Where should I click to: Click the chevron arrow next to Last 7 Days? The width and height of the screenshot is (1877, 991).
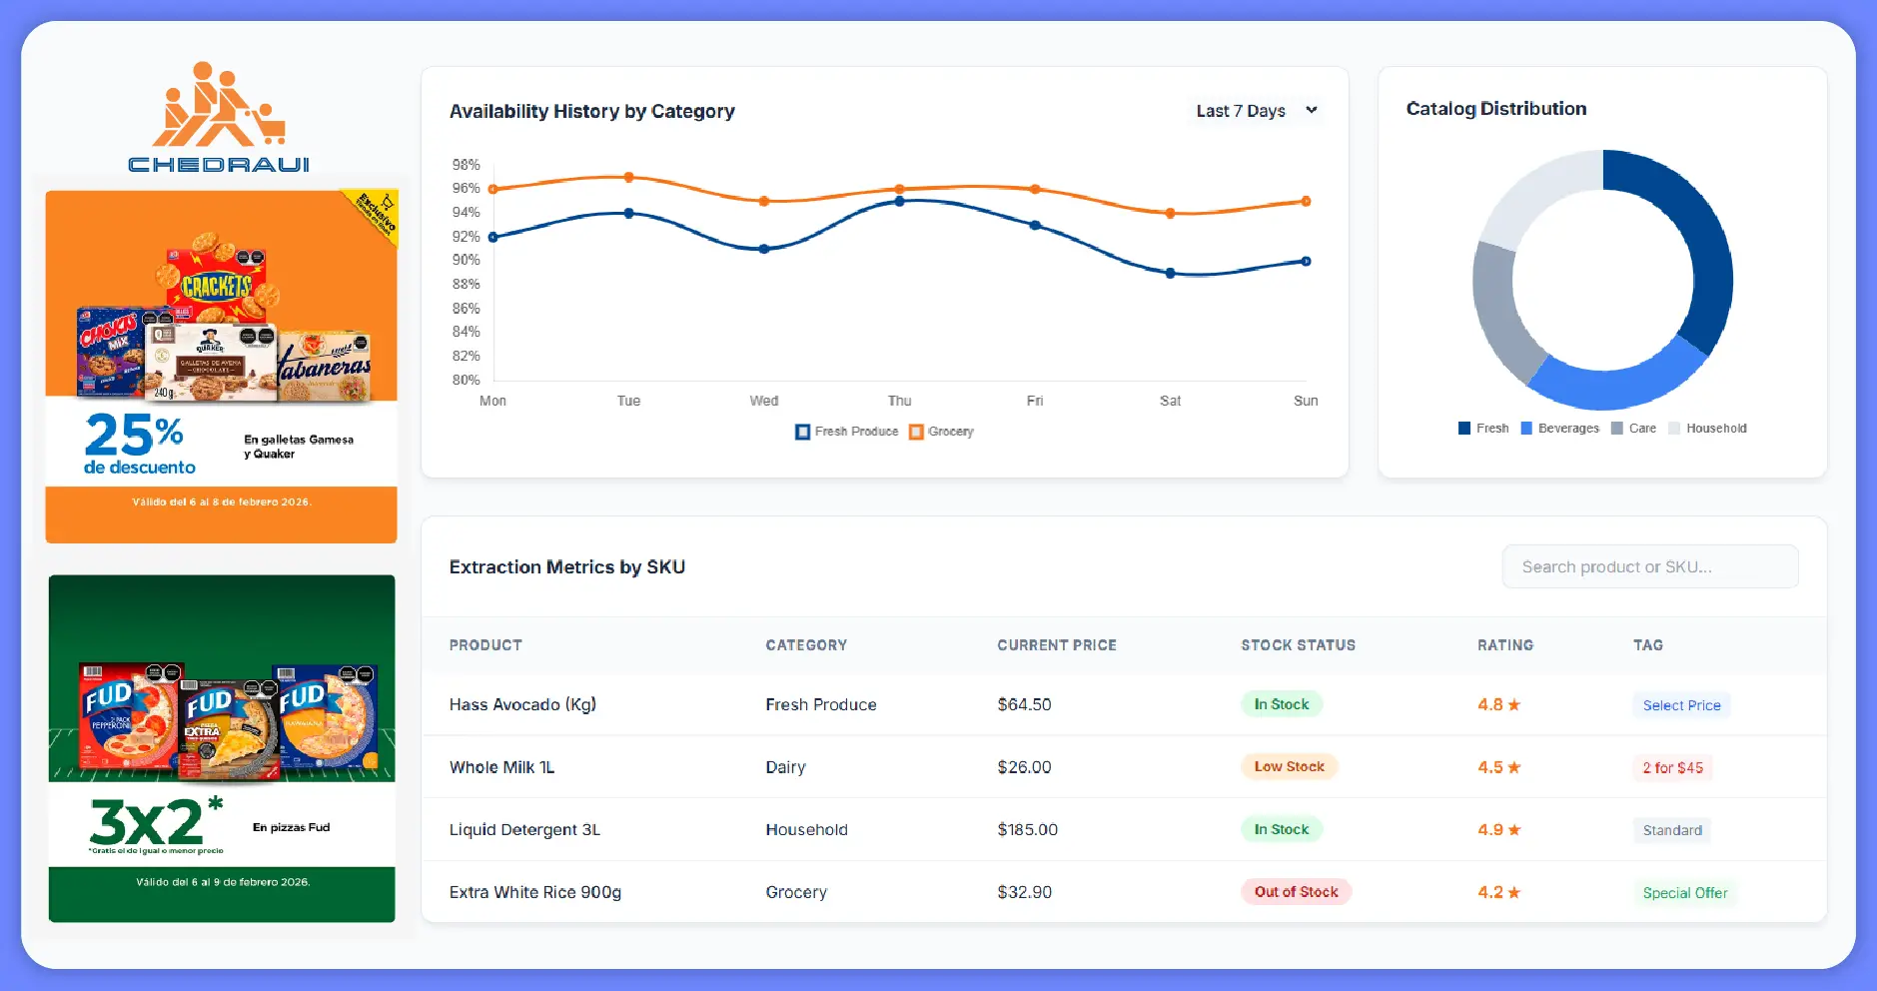(1312, 111)
